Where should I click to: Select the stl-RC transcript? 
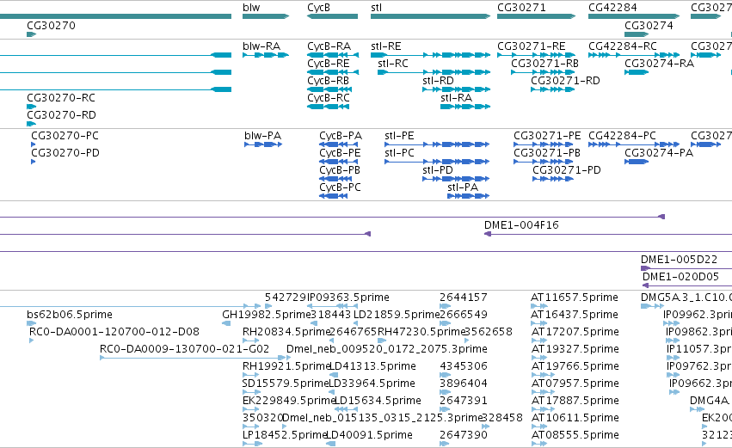[434, 72]
